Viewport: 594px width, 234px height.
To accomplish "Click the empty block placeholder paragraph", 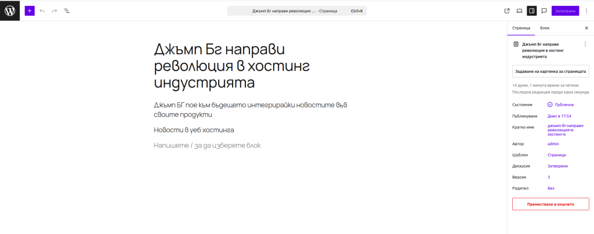I will (207, 145).
